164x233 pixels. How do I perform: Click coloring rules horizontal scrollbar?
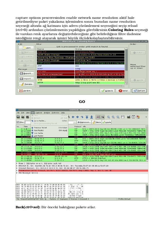tap(81, 86)
